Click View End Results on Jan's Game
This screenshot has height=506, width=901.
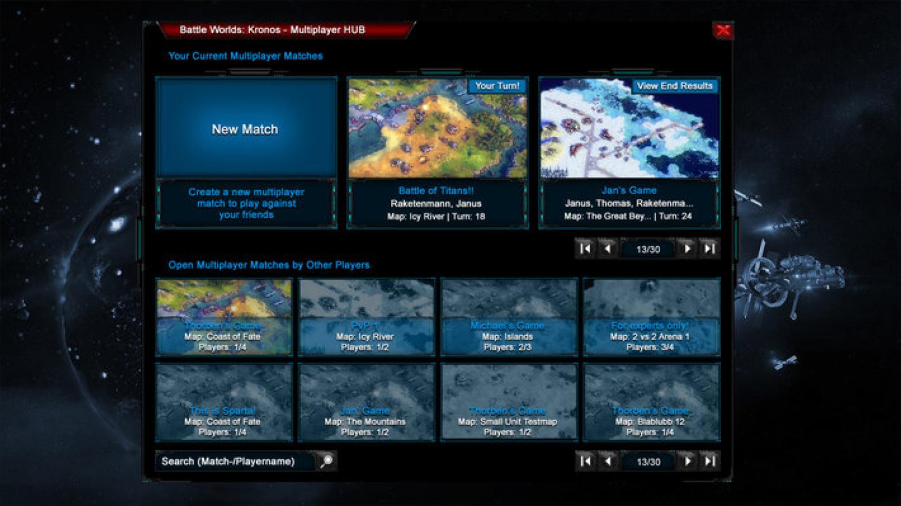coord(675,86)
